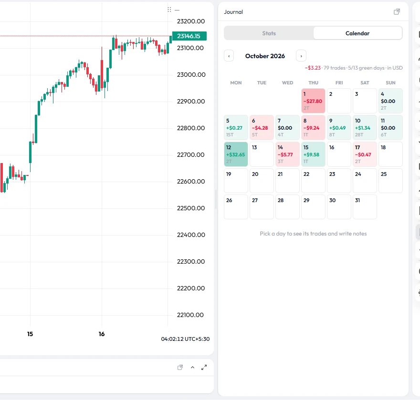The height and width of the screenshot is (400, 420).
Task: Choose October 6 with the -$4.28 loss
Action: pos(262,128)
